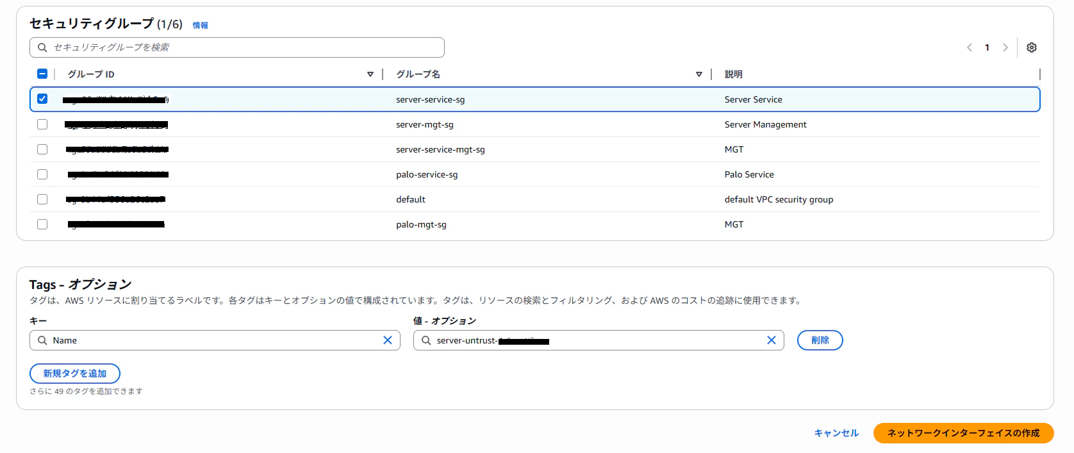Click the グループ ID column header
1074x453 pixels.
pos(91,74)
